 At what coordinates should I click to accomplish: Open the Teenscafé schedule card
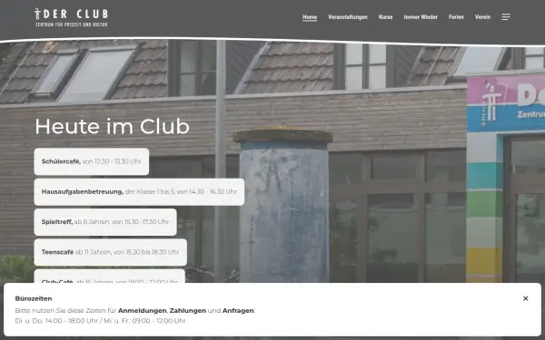[110, 252]
